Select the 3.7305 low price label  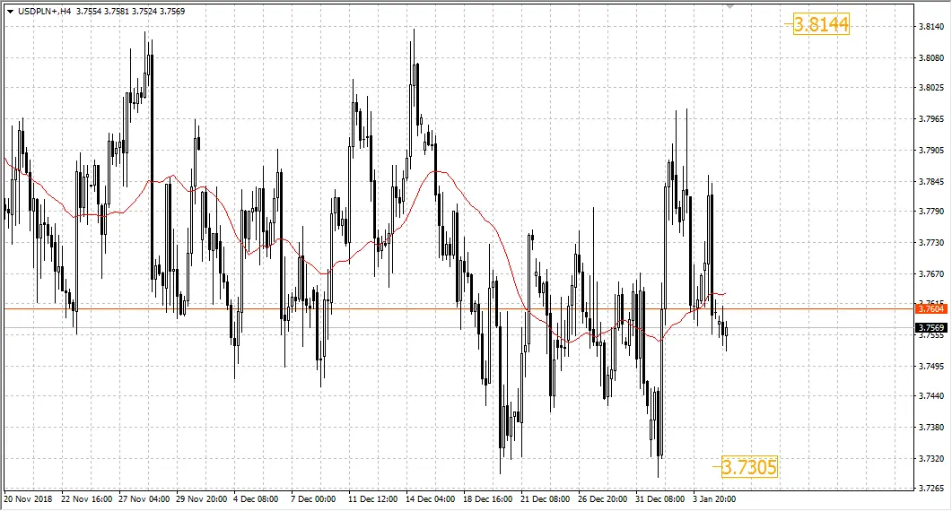(749, 467)
